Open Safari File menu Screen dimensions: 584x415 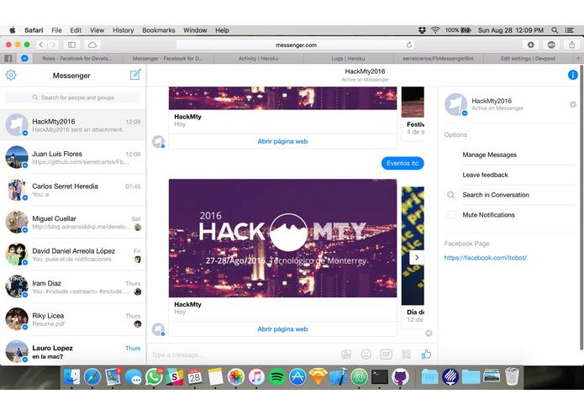click(x=56, y=30)
